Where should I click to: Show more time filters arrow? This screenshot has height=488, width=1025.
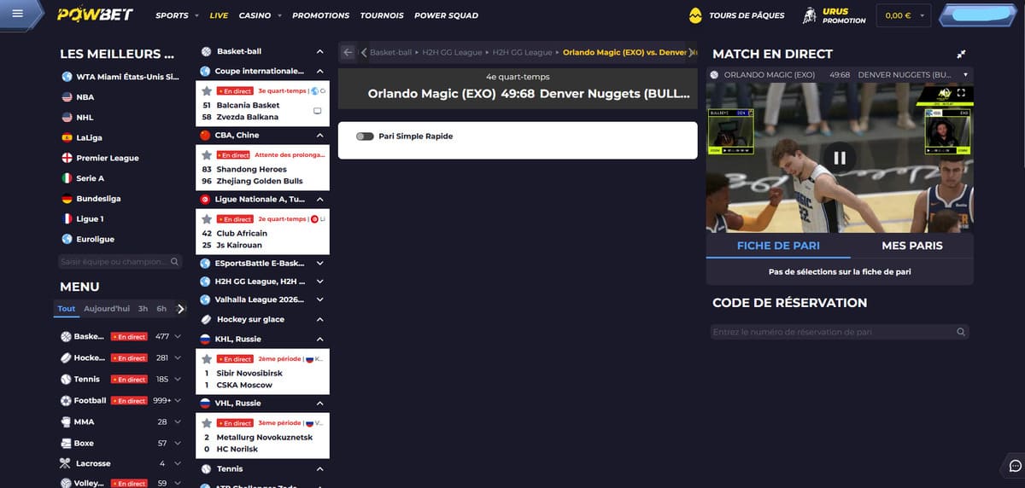pos(180,309)
